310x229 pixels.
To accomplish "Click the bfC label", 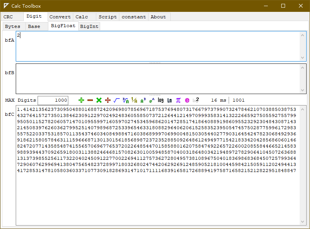I will click(x=10, y=114).
